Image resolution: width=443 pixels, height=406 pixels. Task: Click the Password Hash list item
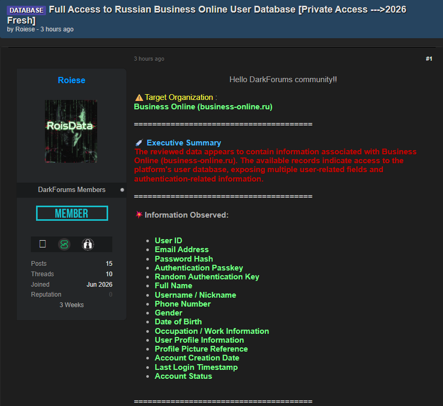click(184, 259)
